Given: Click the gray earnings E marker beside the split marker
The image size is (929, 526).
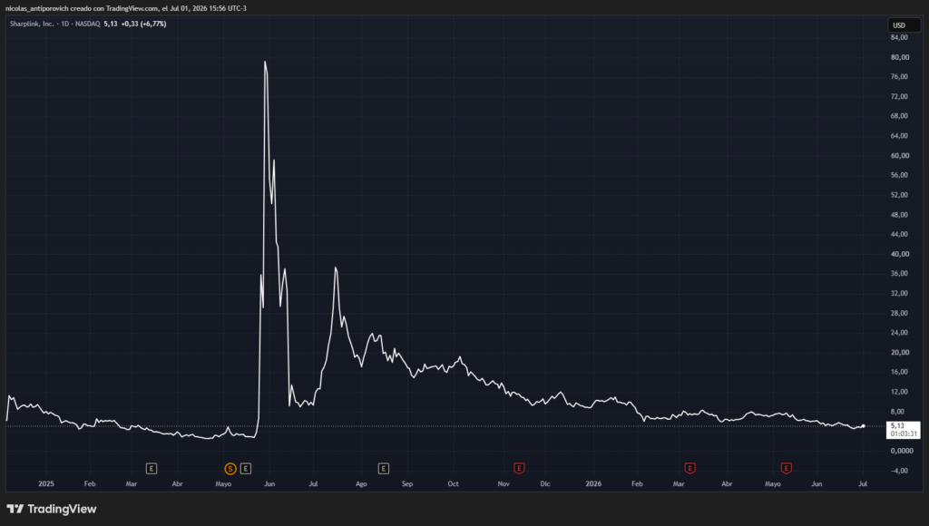Looking at the screenshot, I should pyautogui.click(x=245, y=469).
